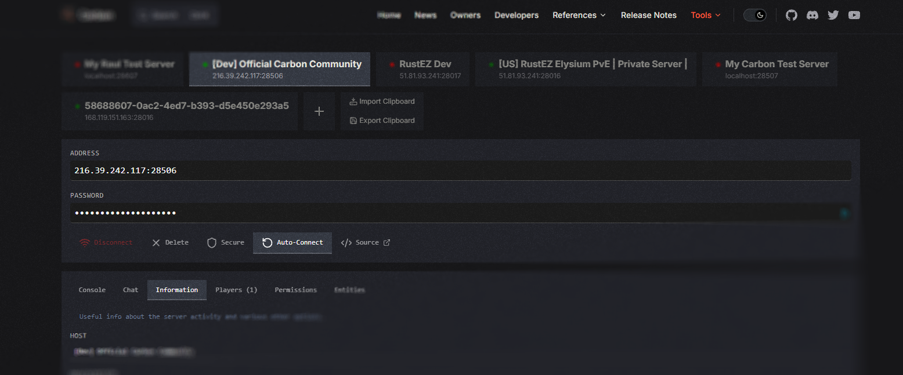This screenshot has height=375, width=903.
Task: Add a new server with the plus button
Action: point(319,111)
